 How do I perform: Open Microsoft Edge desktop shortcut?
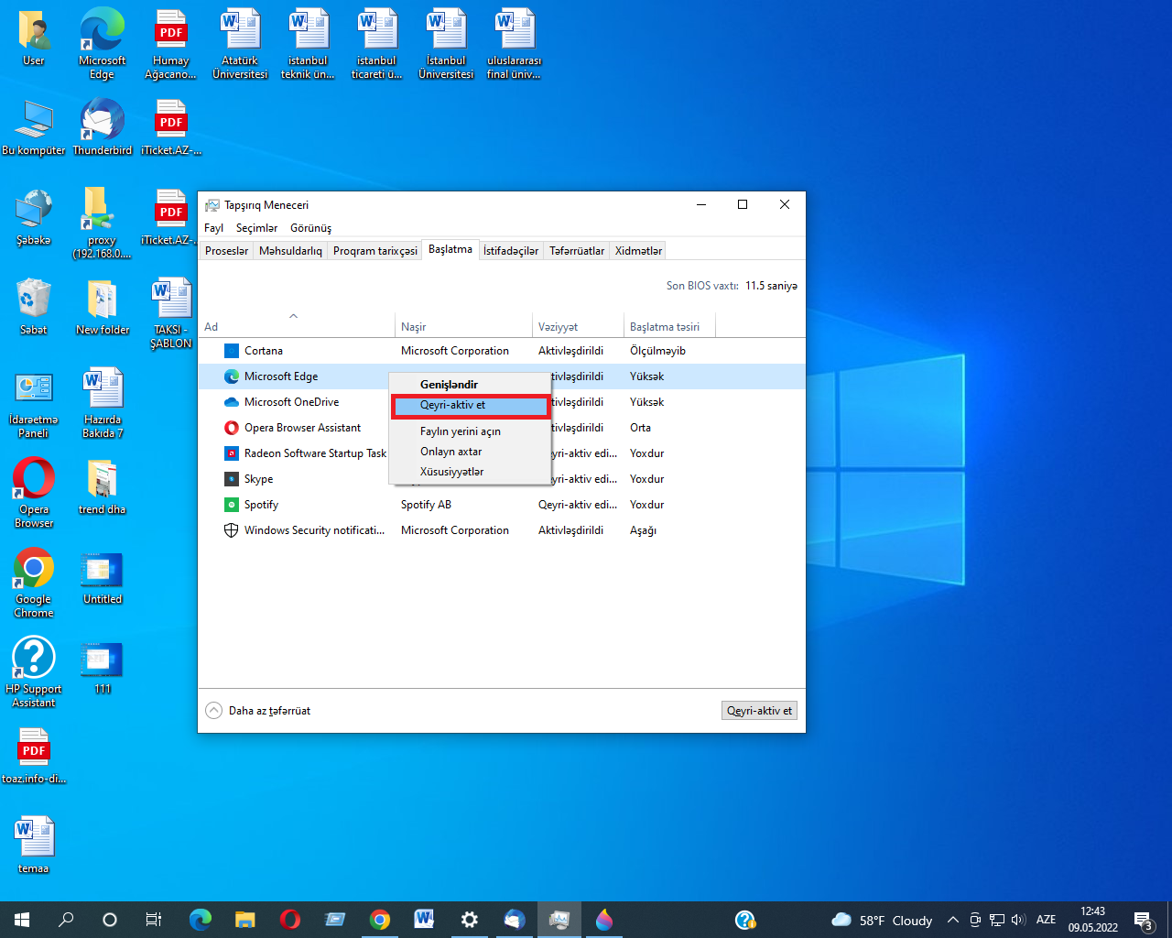[102, 43]
